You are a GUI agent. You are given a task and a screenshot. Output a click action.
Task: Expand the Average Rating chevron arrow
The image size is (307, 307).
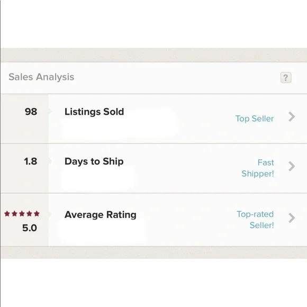tap(292, 218)
